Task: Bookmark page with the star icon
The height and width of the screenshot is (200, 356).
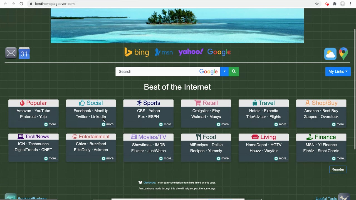Action: coord(317,4)
